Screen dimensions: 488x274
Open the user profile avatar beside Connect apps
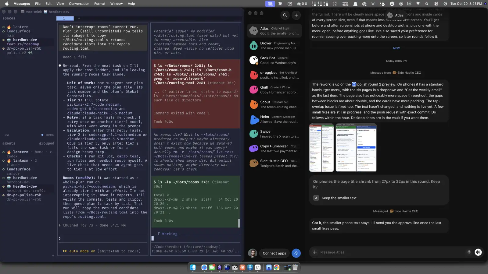[253, 253]
